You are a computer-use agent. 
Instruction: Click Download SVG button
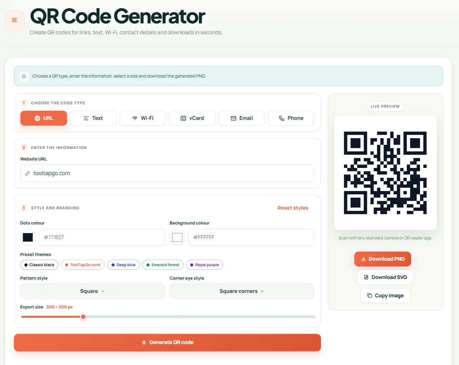[x=385, y=277]
